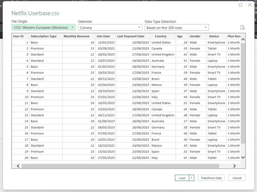Expand the Load button arrow options
Image resolution: width=257 pixels, height=192 pixels.
coord(191,178)
